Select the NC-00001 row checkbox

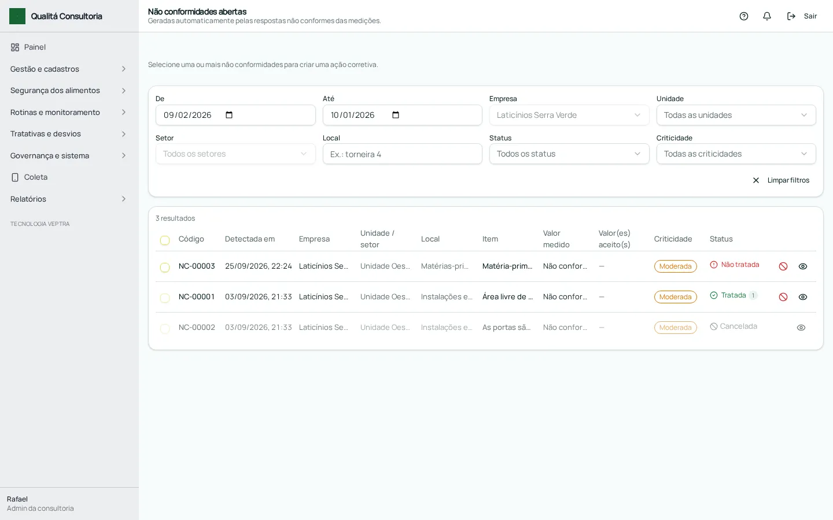coord(165,298)
